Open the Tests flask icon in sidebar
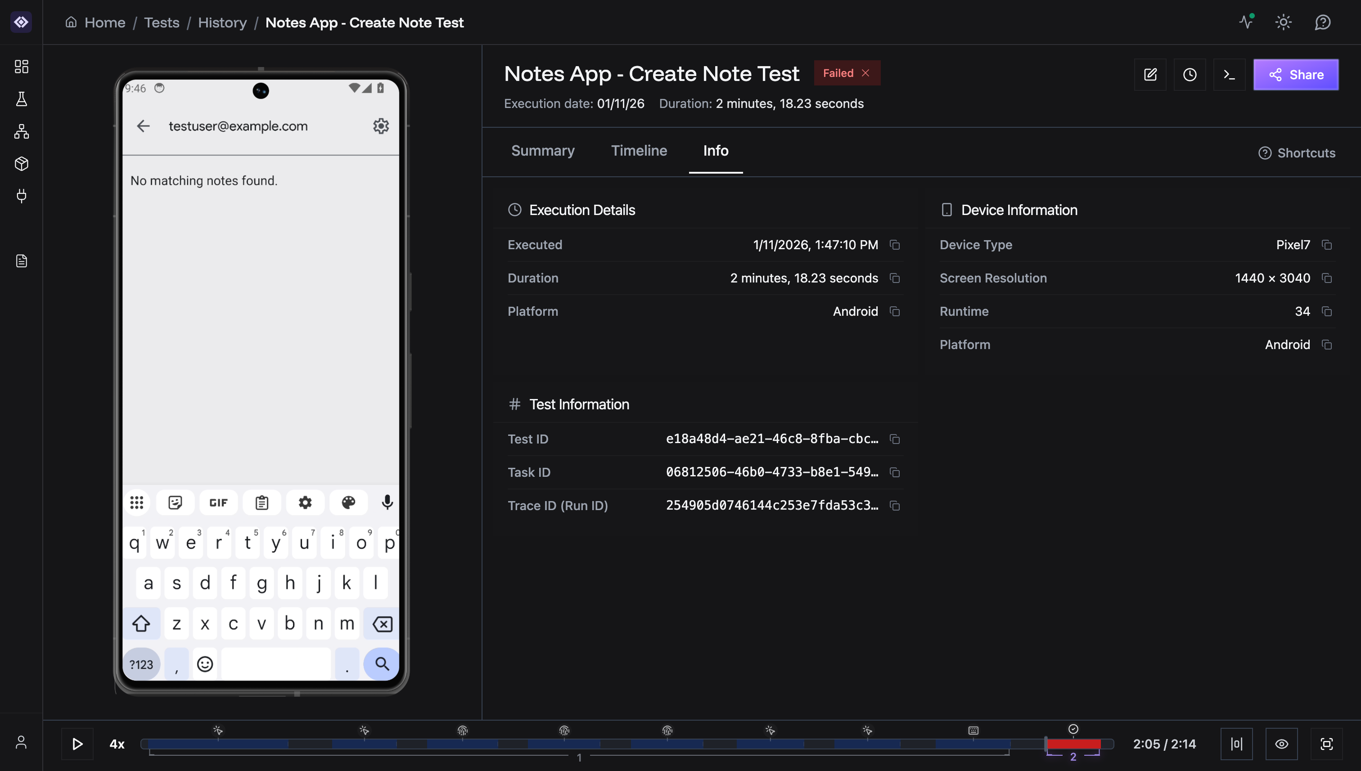The image size is (1361, 771). [21, 99]
